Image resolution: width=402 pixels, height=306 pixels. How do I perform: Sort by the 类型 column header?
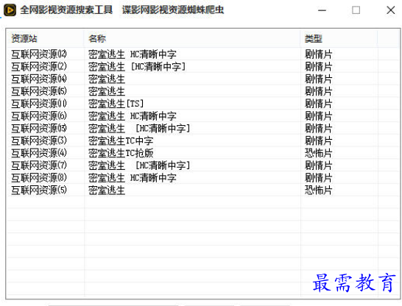pos(314,39)
